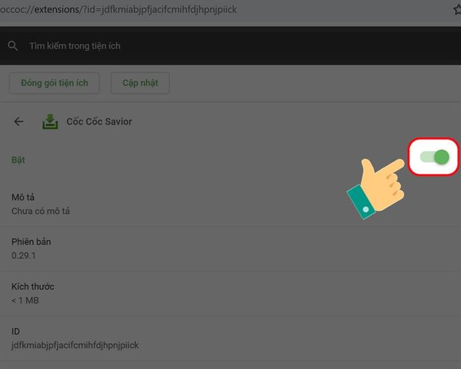Click the 'Đóng gói tiện ích' button

pyautogui.click(x=55, y=83)
